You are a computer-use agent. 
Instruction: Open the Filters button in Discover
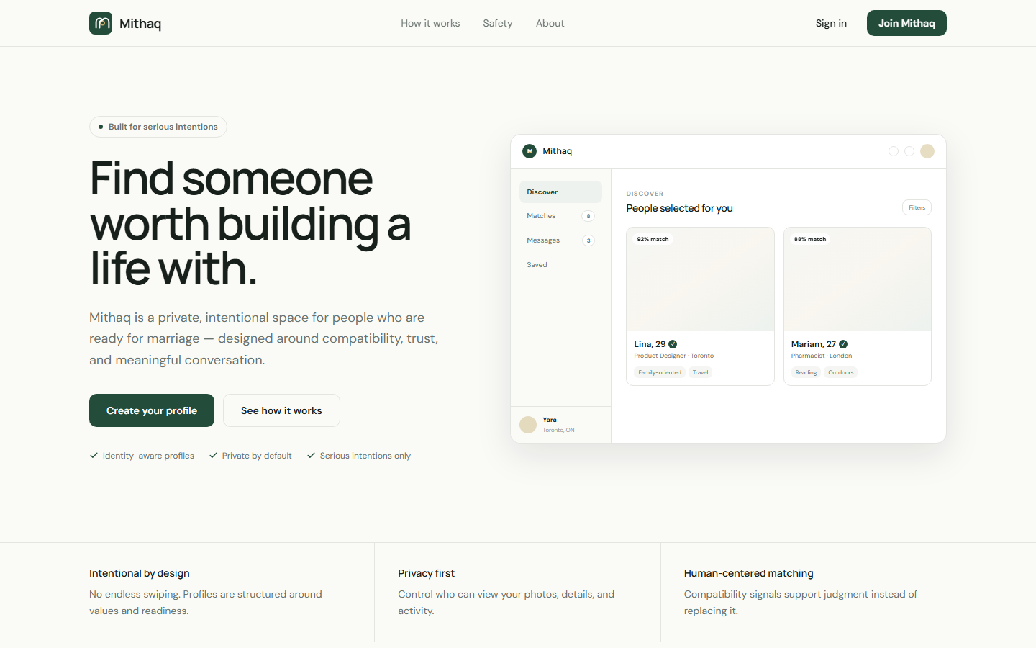pyautogui.click(x=917, y=207)
